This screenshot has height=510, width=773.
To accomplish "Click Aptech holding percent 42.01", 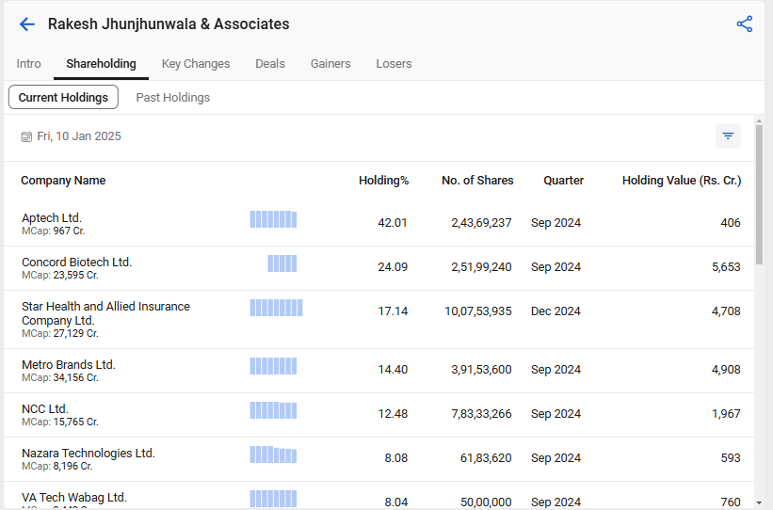I will [393, 223].
